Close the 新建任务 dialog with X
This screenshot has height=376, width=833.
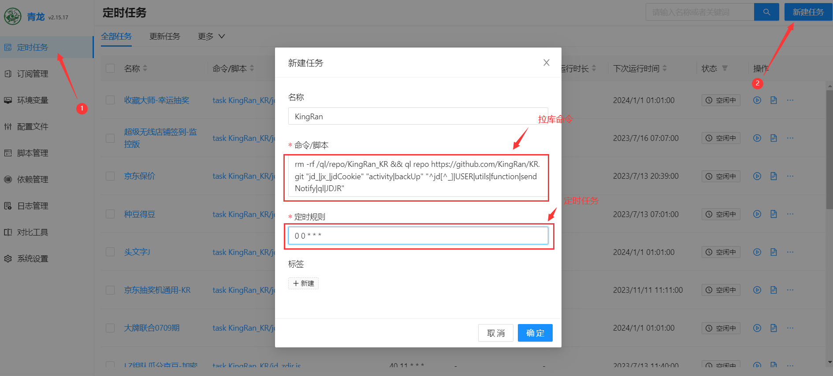point(547,63)
